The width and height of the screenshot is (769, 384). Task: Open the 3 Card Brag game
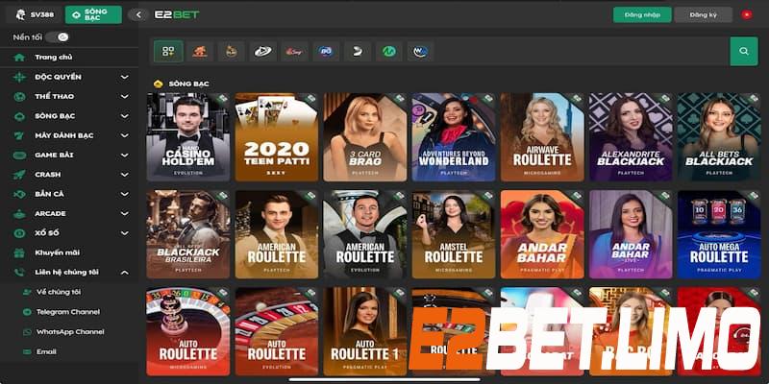point(365,137)
